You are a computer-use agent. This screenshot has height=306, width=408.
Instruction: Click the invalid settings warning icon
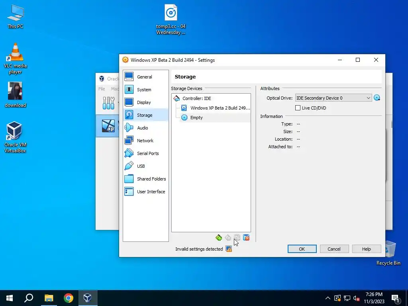tap(229, 249)
